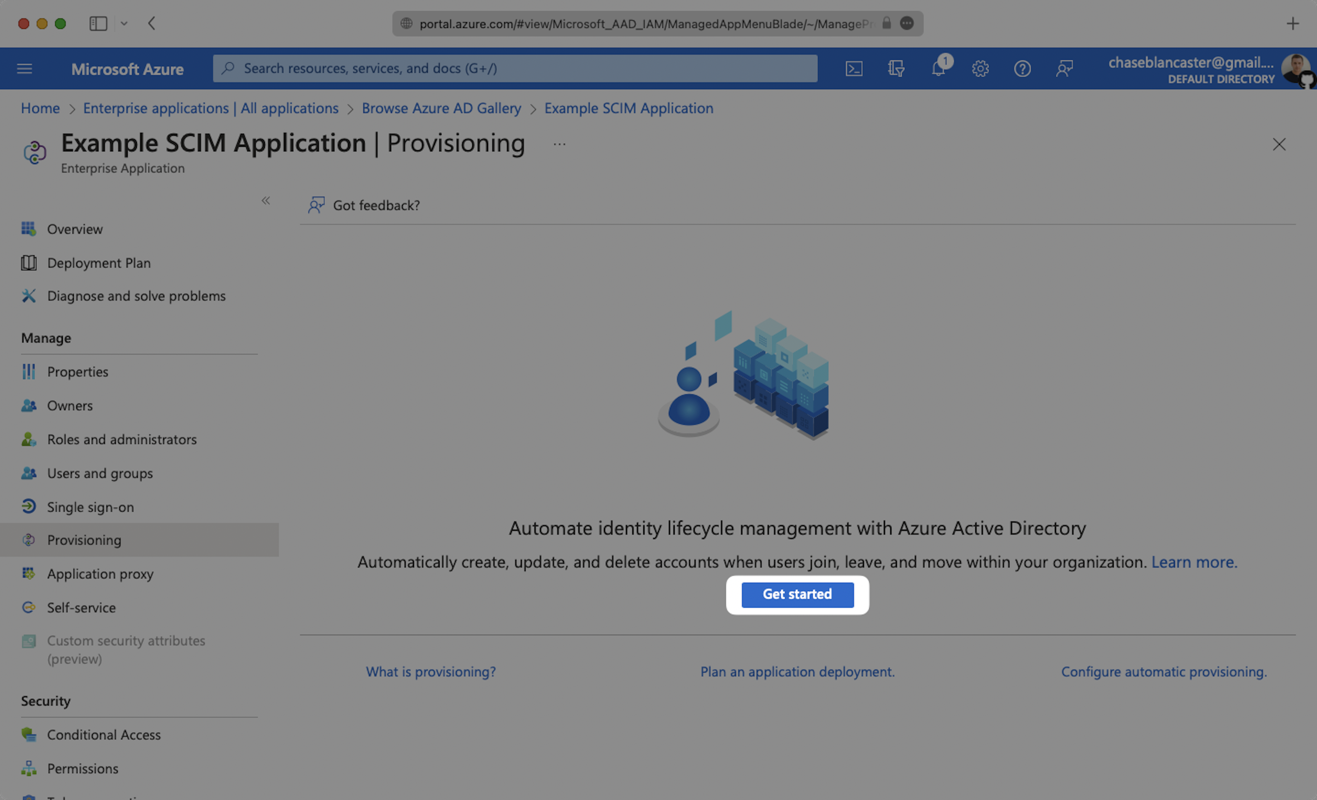This screenshot has width=1317, height=800.
Task: Open the Configure automatic provisioning link
Action: [1164, 671]
